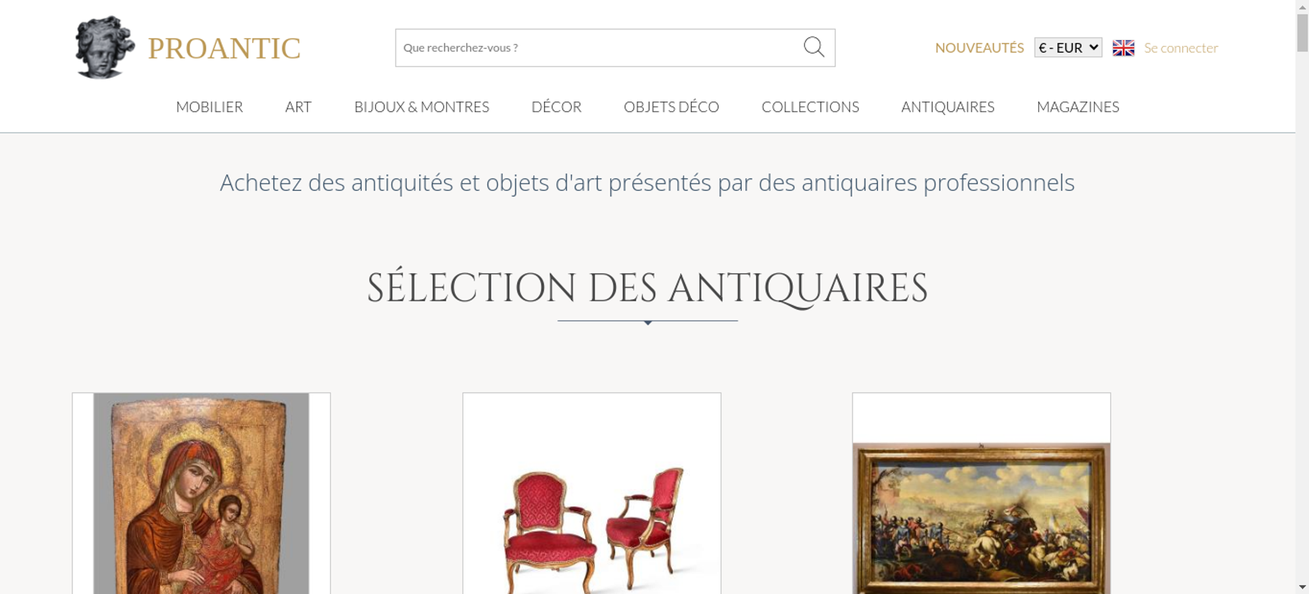Go to the ANTIQUAIRES menu
This screenshot has width=1309, height=594.
(x=948, y=107)
